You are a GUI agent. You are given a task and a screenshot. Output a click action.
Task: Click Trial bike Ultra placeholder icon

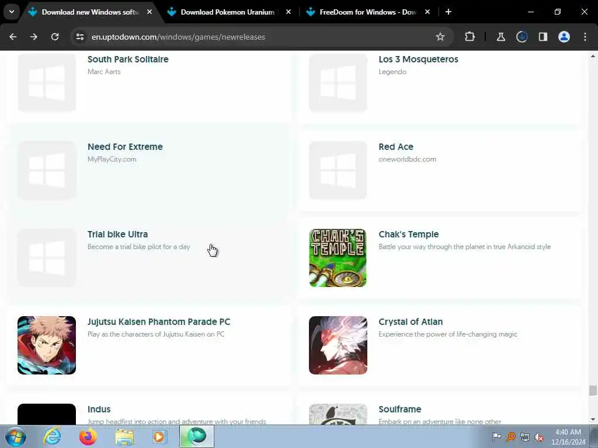47,258
